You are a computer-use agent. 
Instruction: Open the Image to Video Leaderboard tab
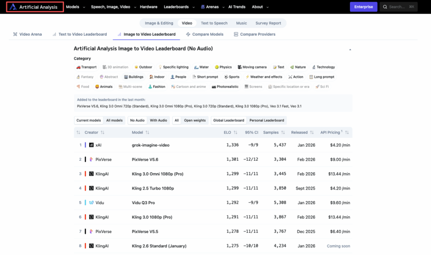pos(146,35)
